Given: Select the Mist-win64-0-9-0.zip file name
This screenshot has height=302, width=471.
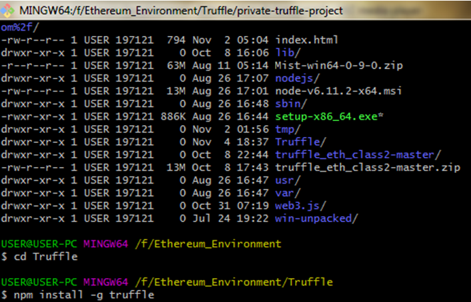Looking at the screenshot, I should click(339, 66).
